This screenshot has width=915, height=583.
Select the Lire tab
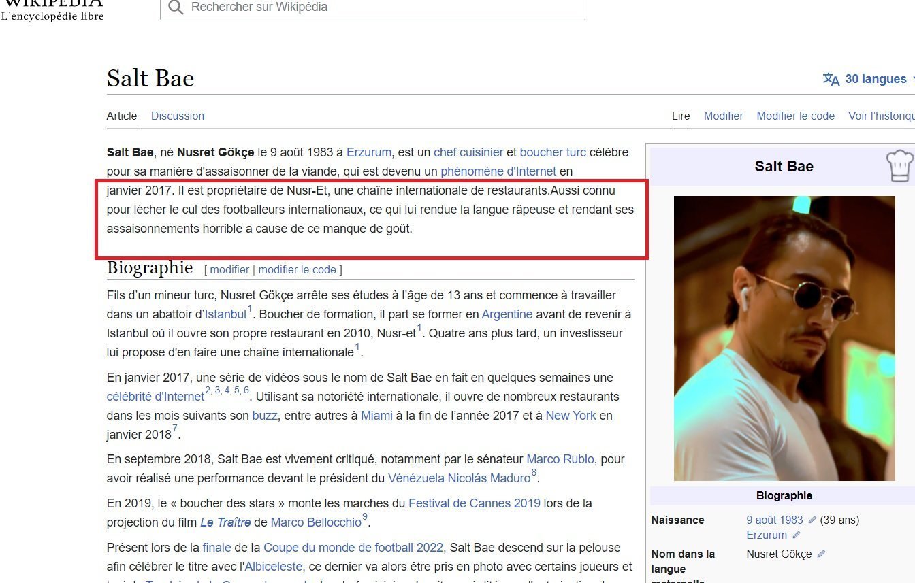(x=681, y=116)
